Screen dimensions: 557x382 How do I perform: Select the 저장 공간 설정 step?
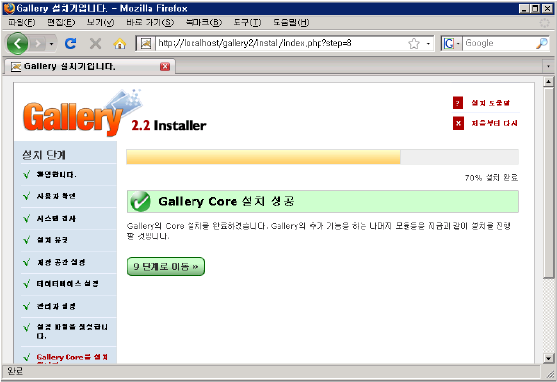pyautogui.click(x=62, y=263)
